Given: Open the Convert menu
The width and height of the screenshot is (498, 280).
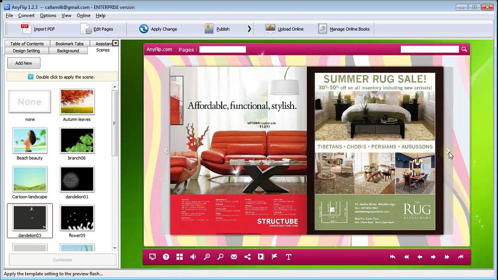Looking at the screenshot, I should tap(26, 16).
